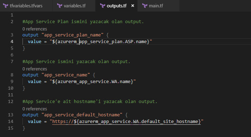Close the outputs.tf tab
Screen dimensions: 251x137
pyautogui.click(x=133, y=6)
